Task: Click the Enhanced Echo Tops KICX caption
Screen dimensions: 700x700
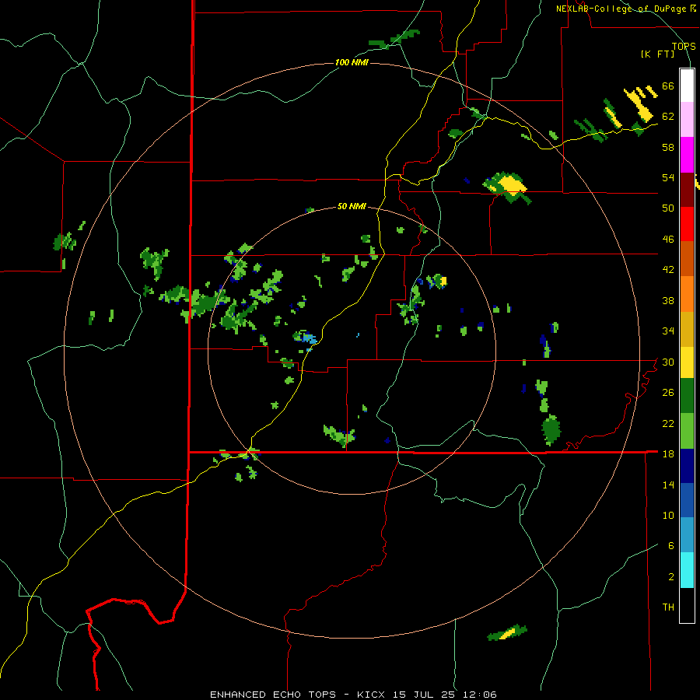Action: tap(353, 695)
